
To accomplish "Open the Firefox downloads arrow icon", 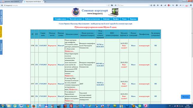I will click(158, 5).
